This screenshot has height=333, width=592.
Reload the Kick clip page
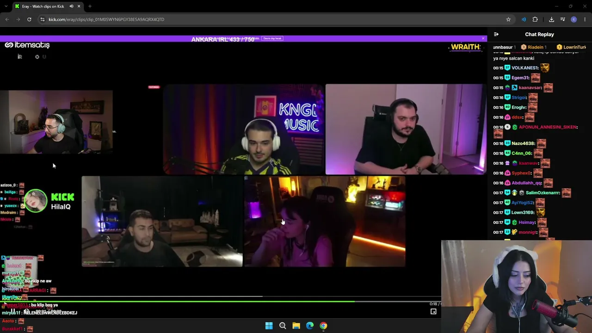[29, 19]
